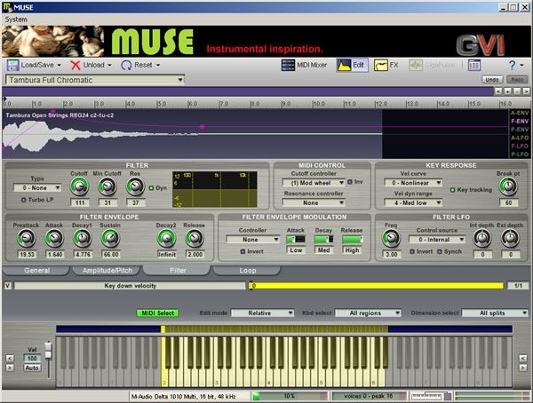Enable Invert in Filter LFO
The height and width of the screenshot is (403, 533).
[412, 251]
